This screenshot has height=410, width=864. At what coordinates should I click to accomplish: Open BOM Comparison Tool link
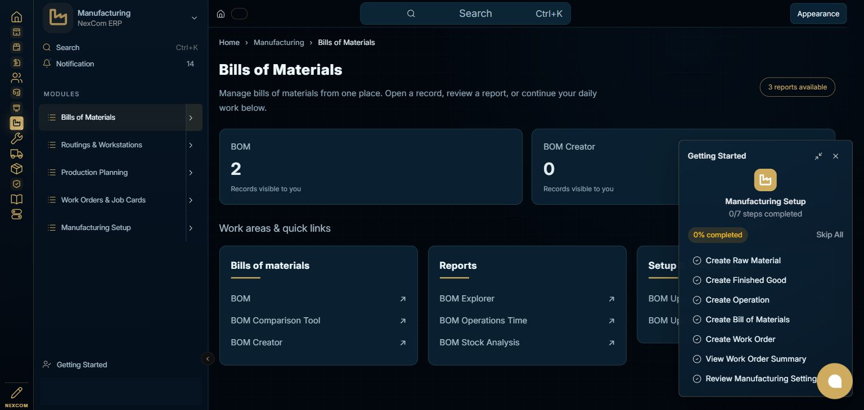coord(318,321)
